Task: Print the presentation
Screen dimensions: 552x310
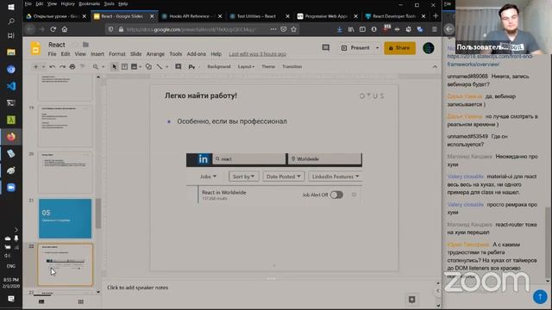Action: pyautogui.click(x=72, y=66)
